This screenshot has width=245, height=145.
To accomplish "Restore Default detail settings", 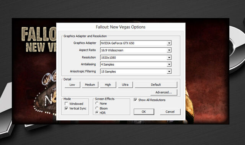I will click(156, 85).
